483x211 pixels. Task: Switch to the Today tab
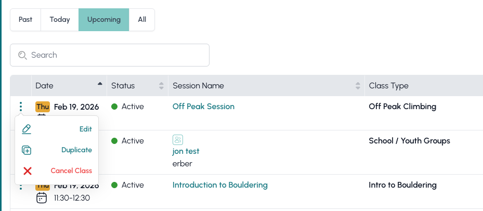(60, 20)
